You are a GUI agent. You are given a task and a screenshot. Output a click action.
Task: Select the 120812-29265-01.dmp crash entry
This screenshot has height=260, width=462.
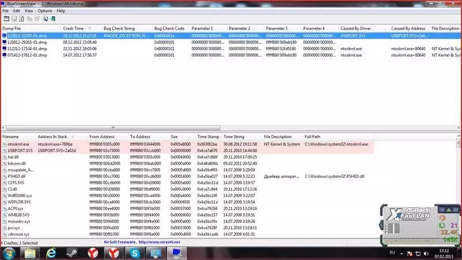230,42
